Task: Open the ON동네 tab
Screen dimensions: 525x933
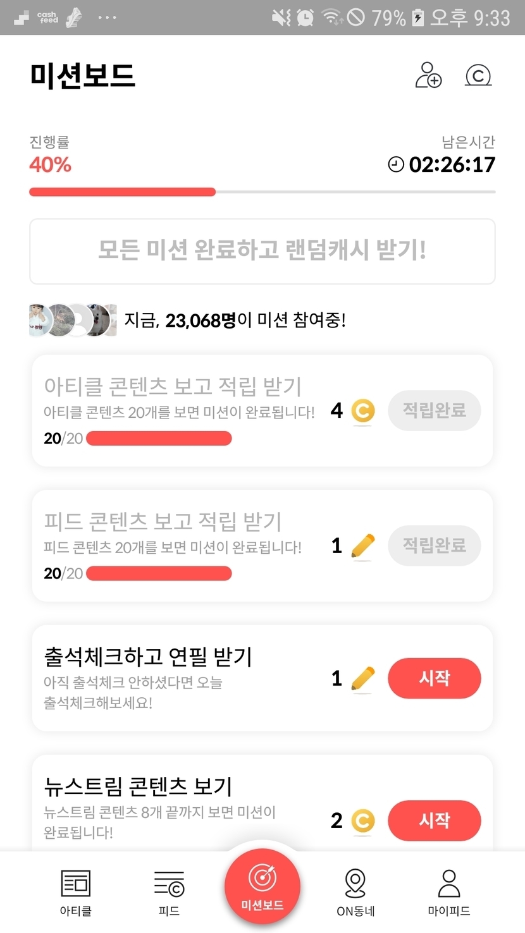Action: click(x=355, y=891)
